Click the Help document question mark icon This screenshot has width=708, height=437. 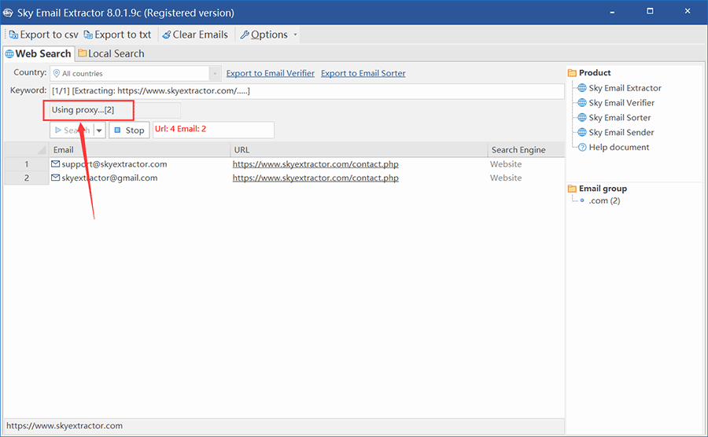[582, 147]
